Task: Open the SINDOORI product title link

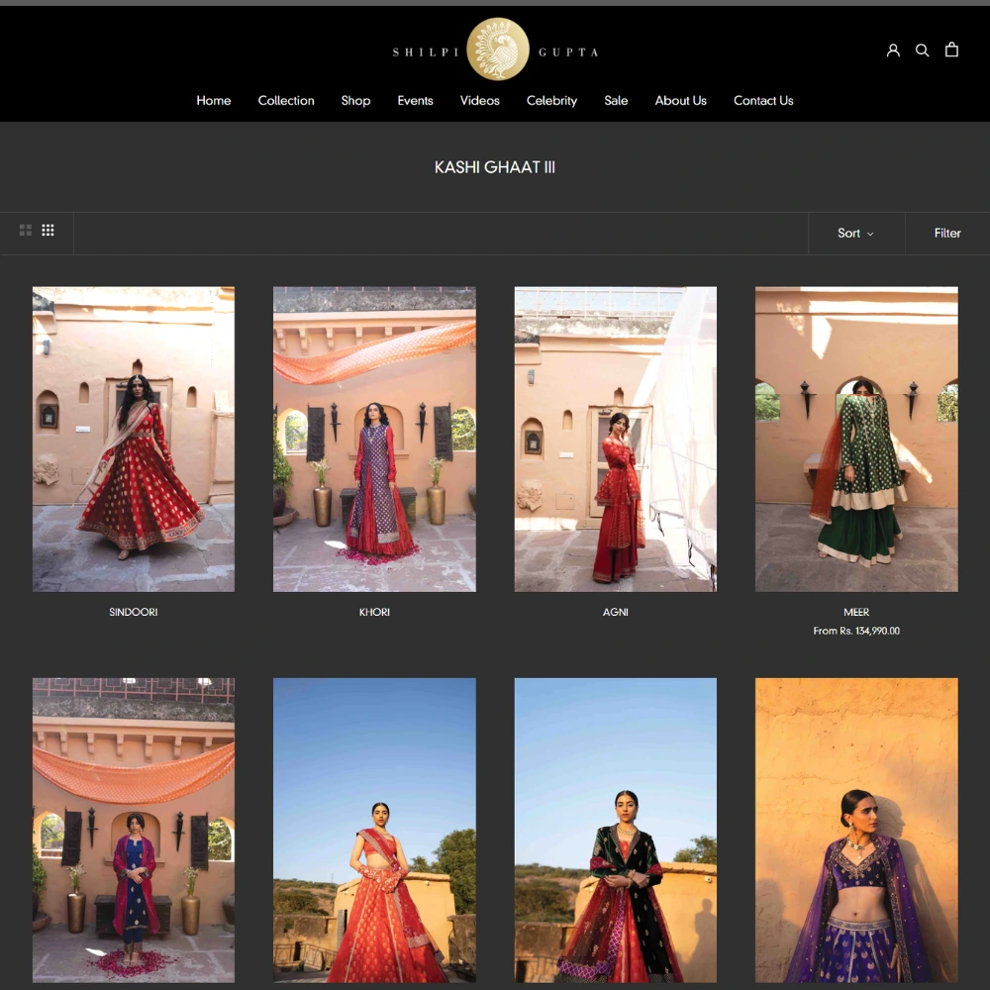Action: click(134, 612)
